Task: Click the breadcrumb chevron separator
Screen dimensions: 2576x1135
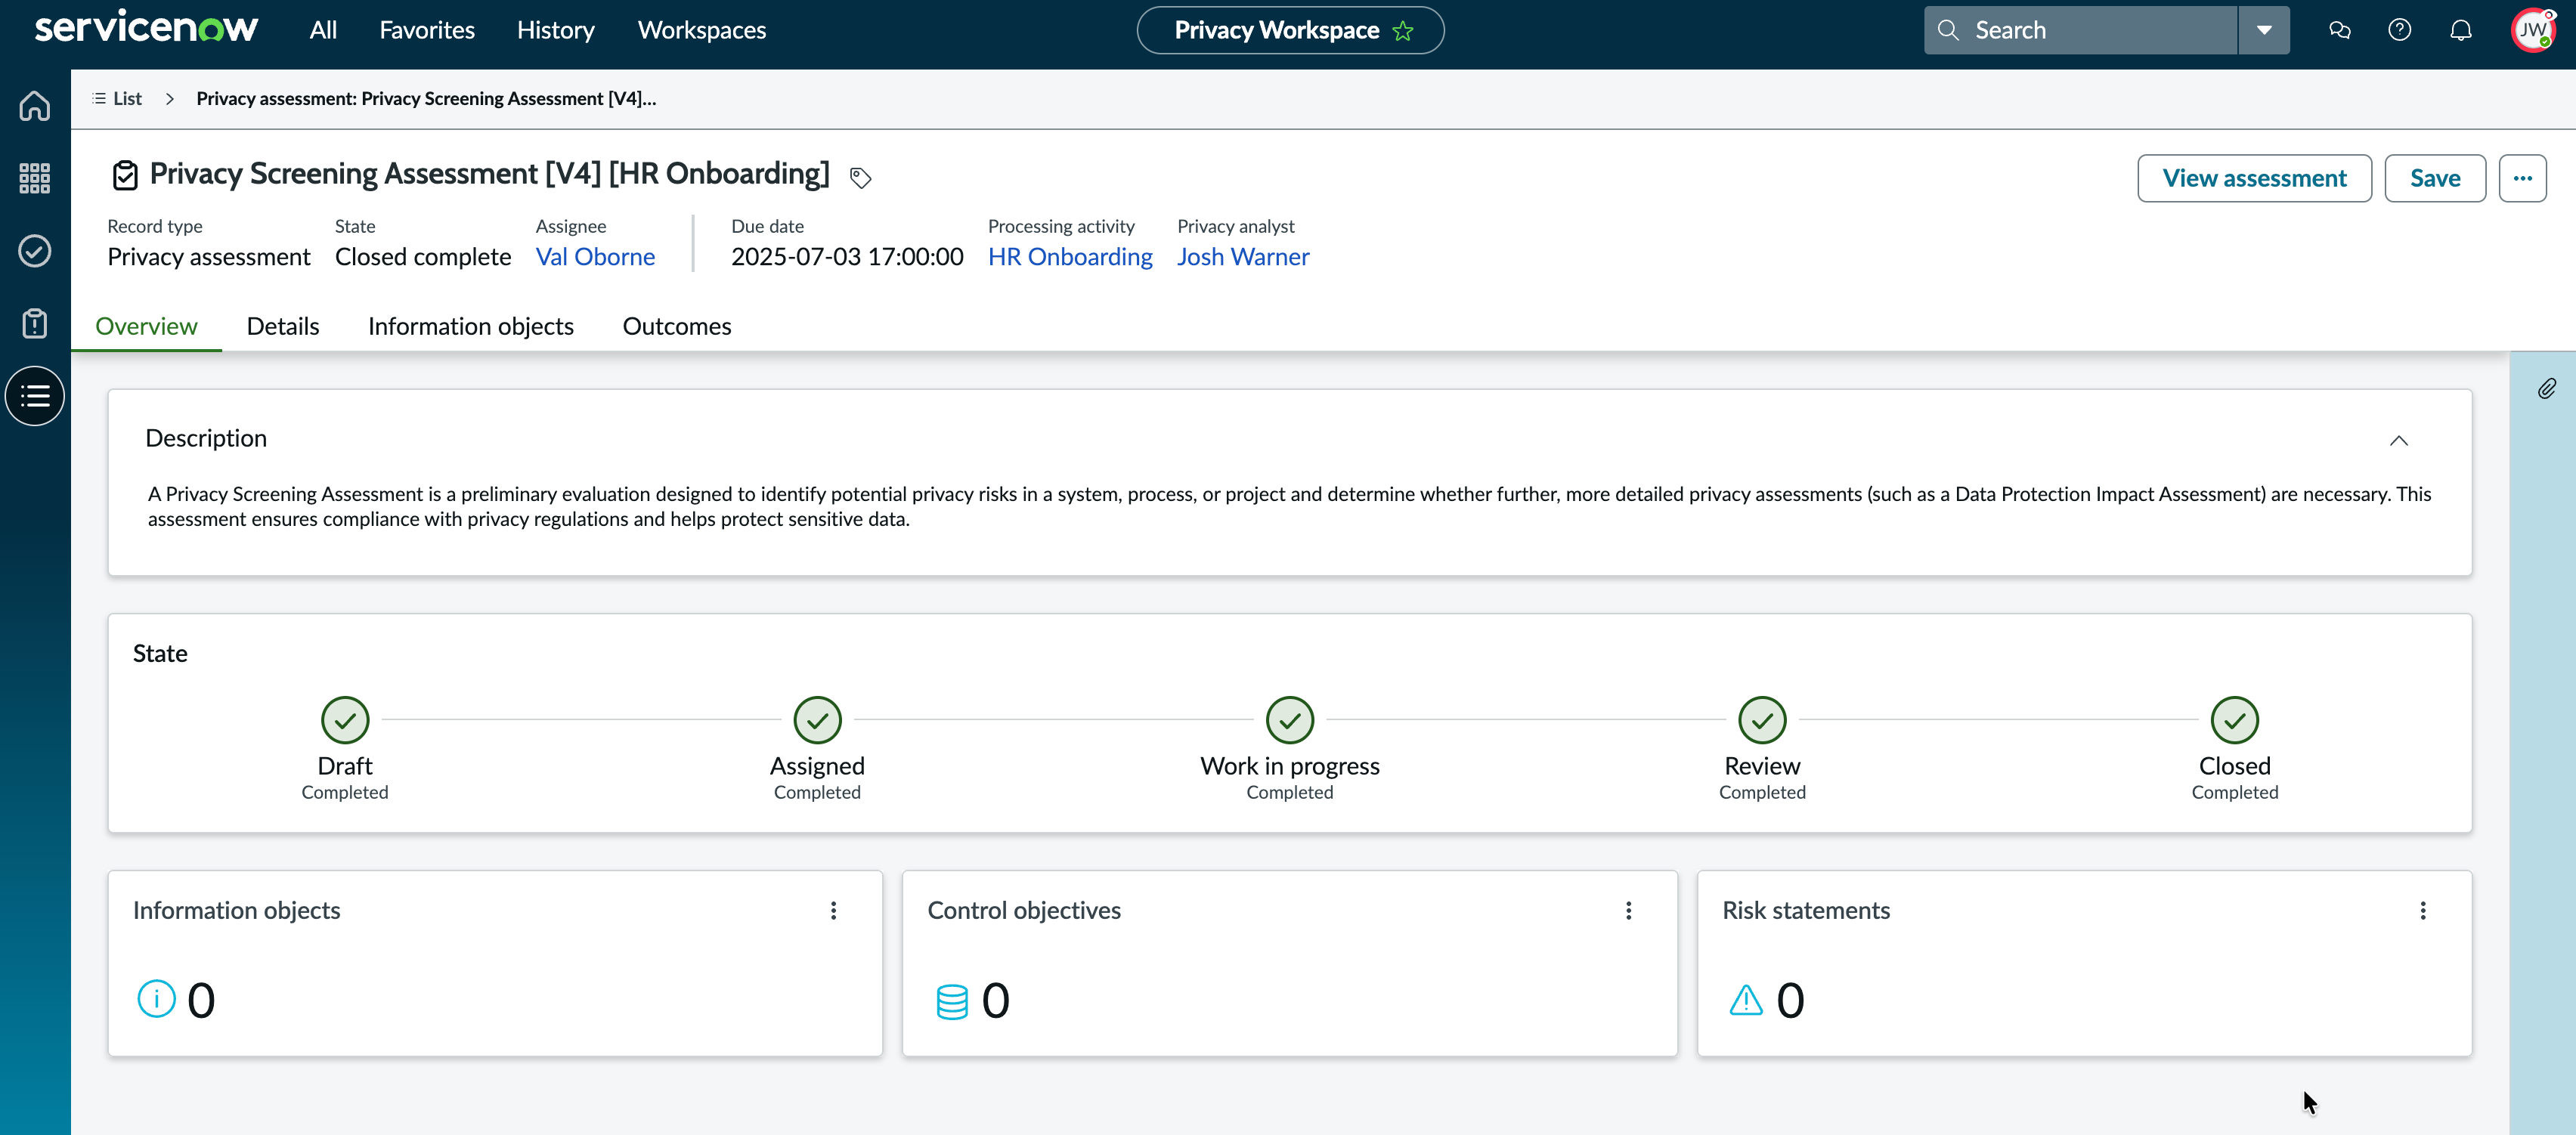Action: pyautogui.click(x=170, y=98)
